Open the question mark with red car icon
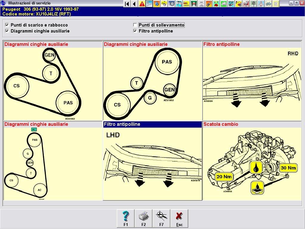Viewport: 305px width, 229px height. [239, 4]
